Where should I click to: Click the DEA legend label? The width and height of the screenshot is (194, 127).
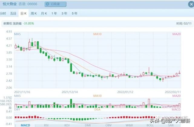point(97,109)
